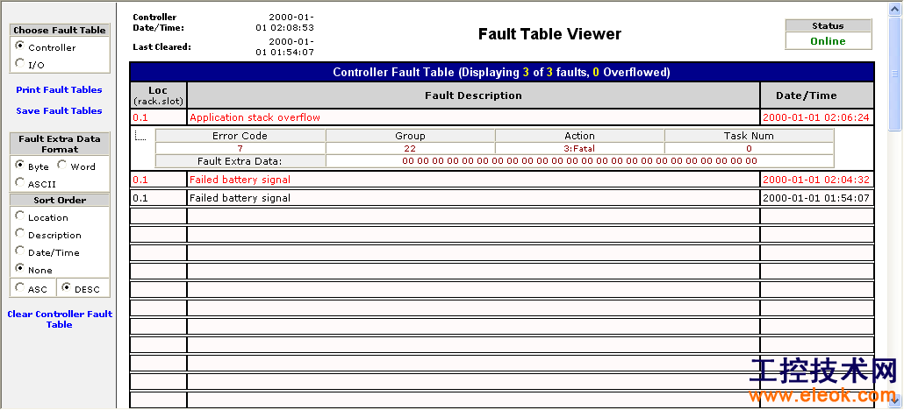Set ASC ascending sort direction

(x=20, y=286)
